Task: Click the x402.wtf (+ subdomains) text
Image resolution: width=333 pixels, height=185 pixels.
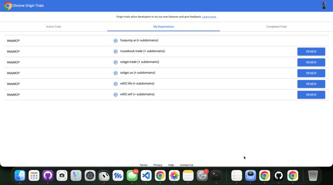Action: click(x=137, y=94)
